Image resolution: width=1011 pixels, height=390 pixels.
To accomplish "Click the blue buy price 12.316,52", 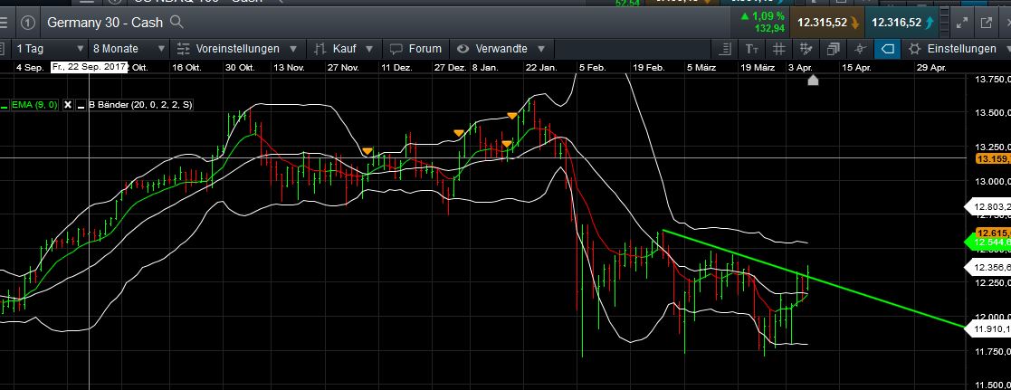I will point(902,23).
